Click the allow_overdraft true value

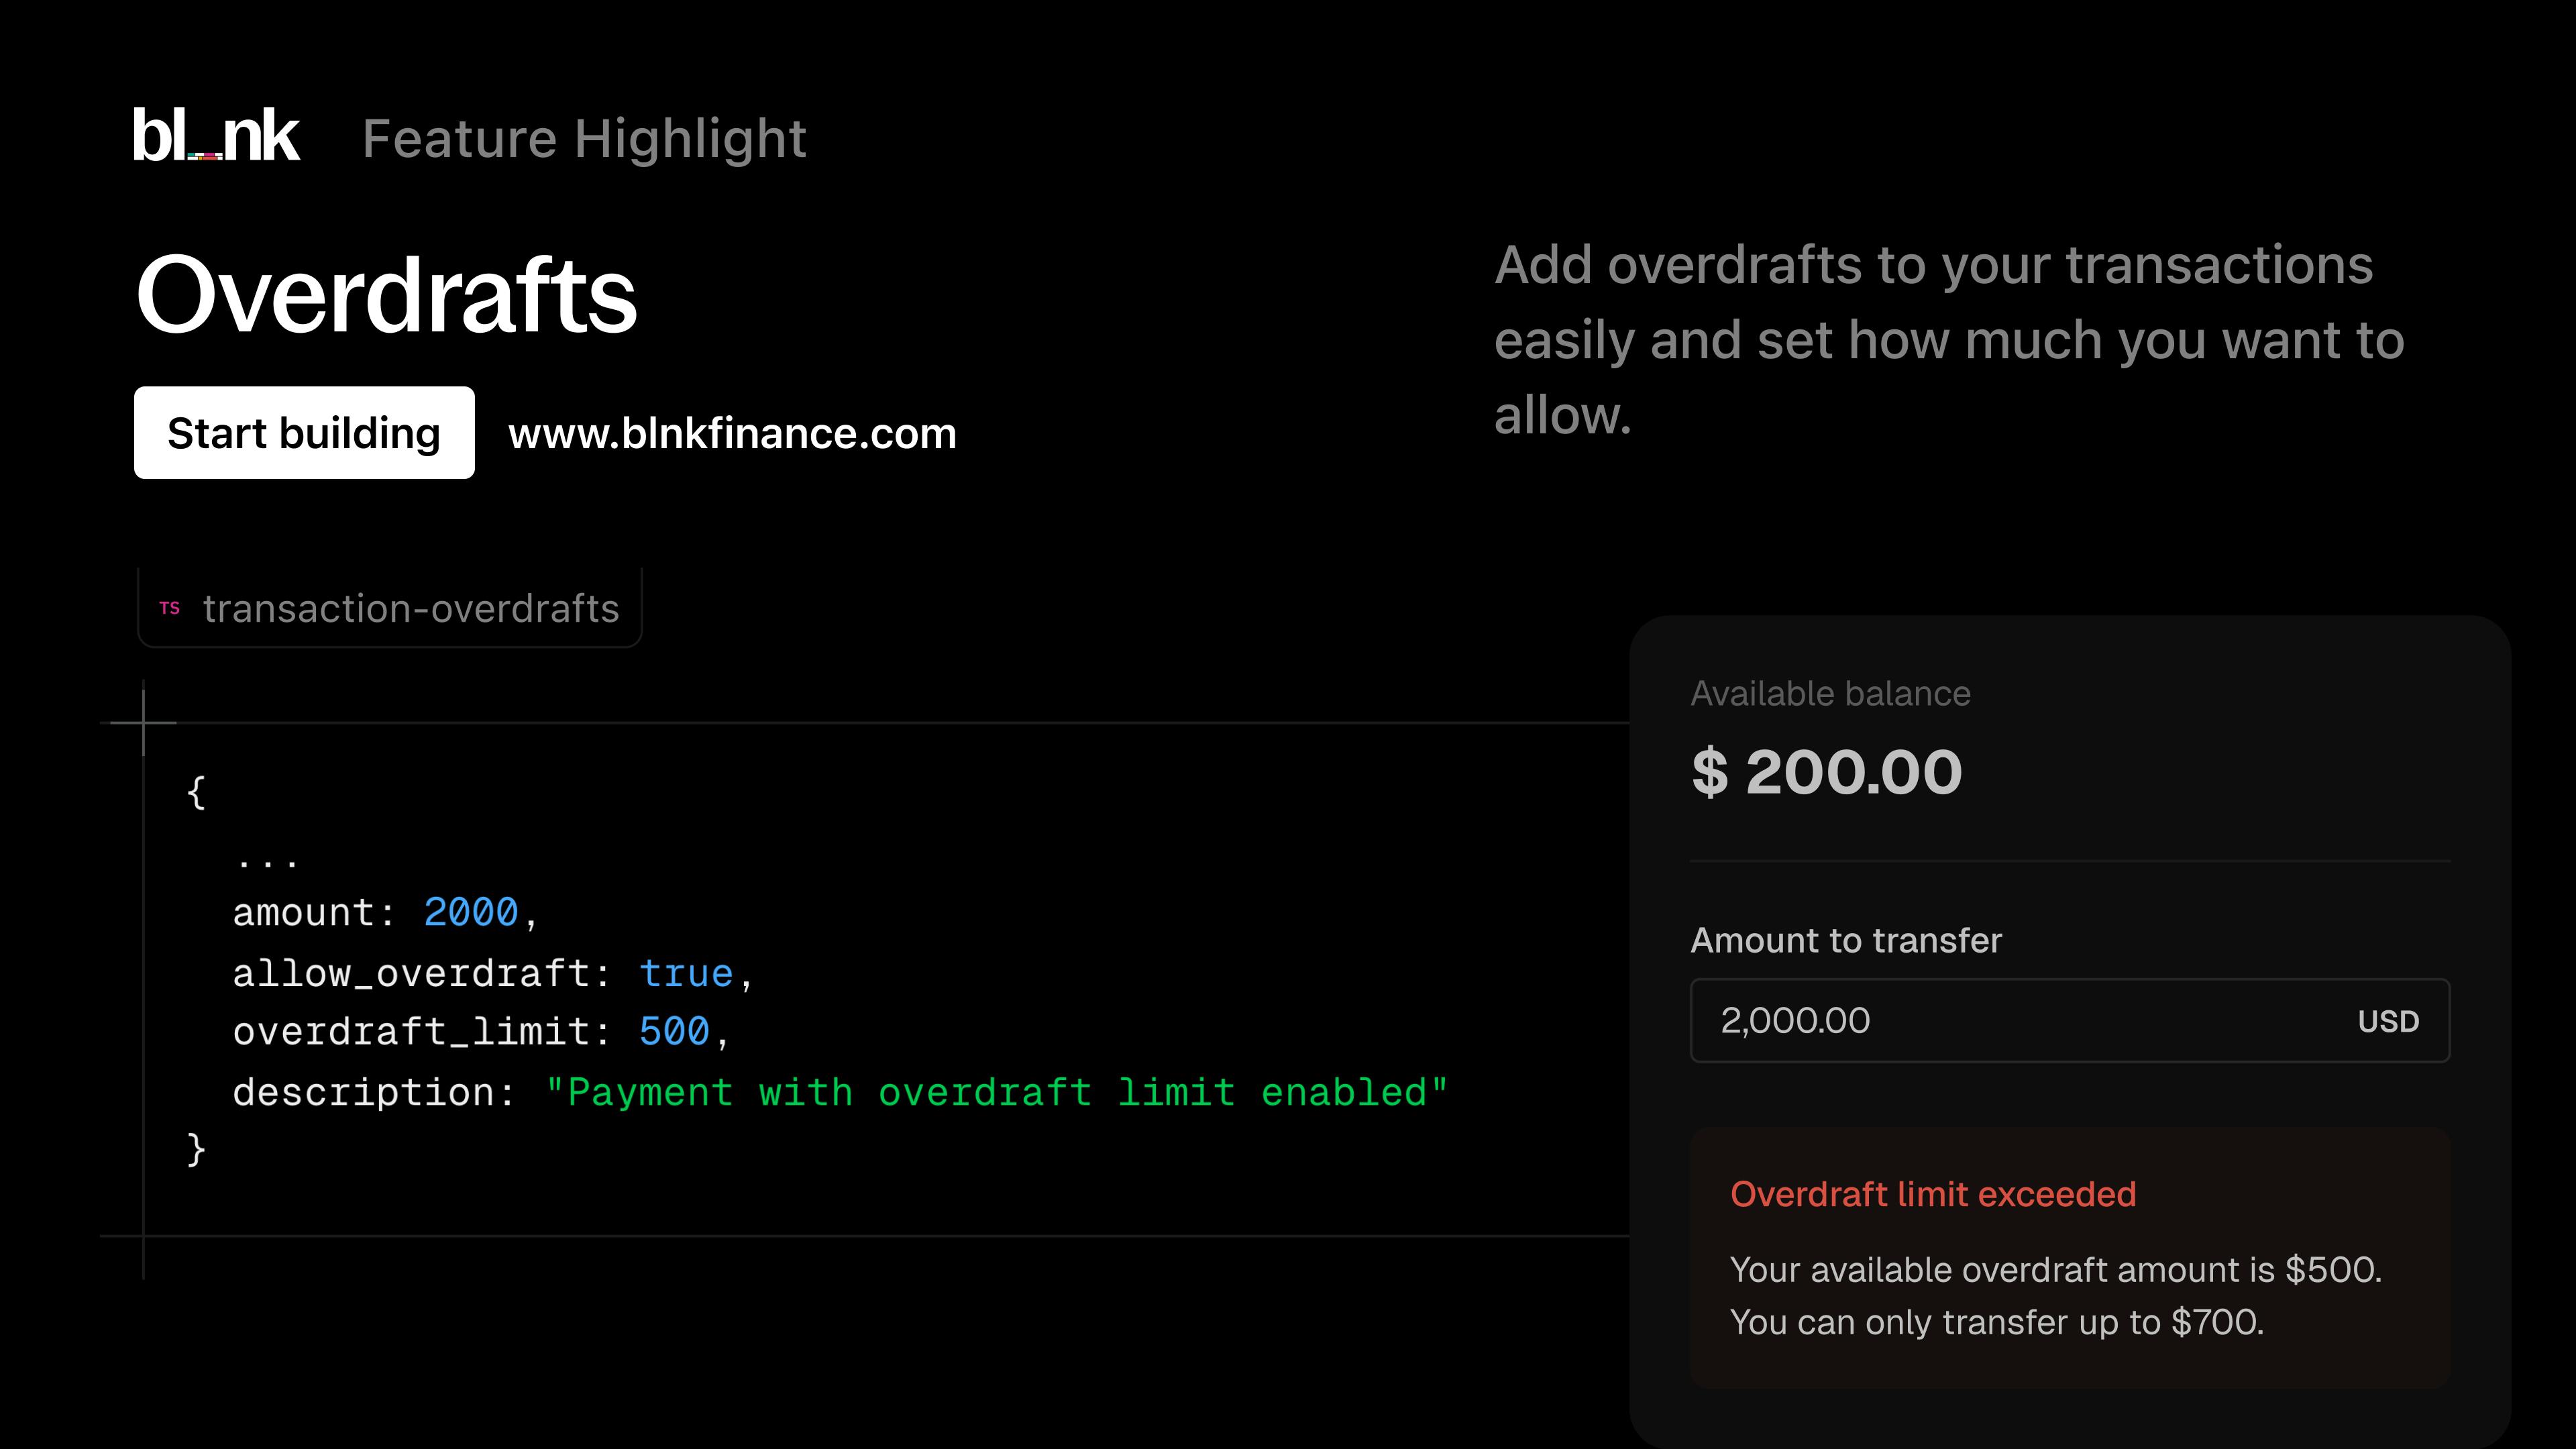[x=686, y=973]
